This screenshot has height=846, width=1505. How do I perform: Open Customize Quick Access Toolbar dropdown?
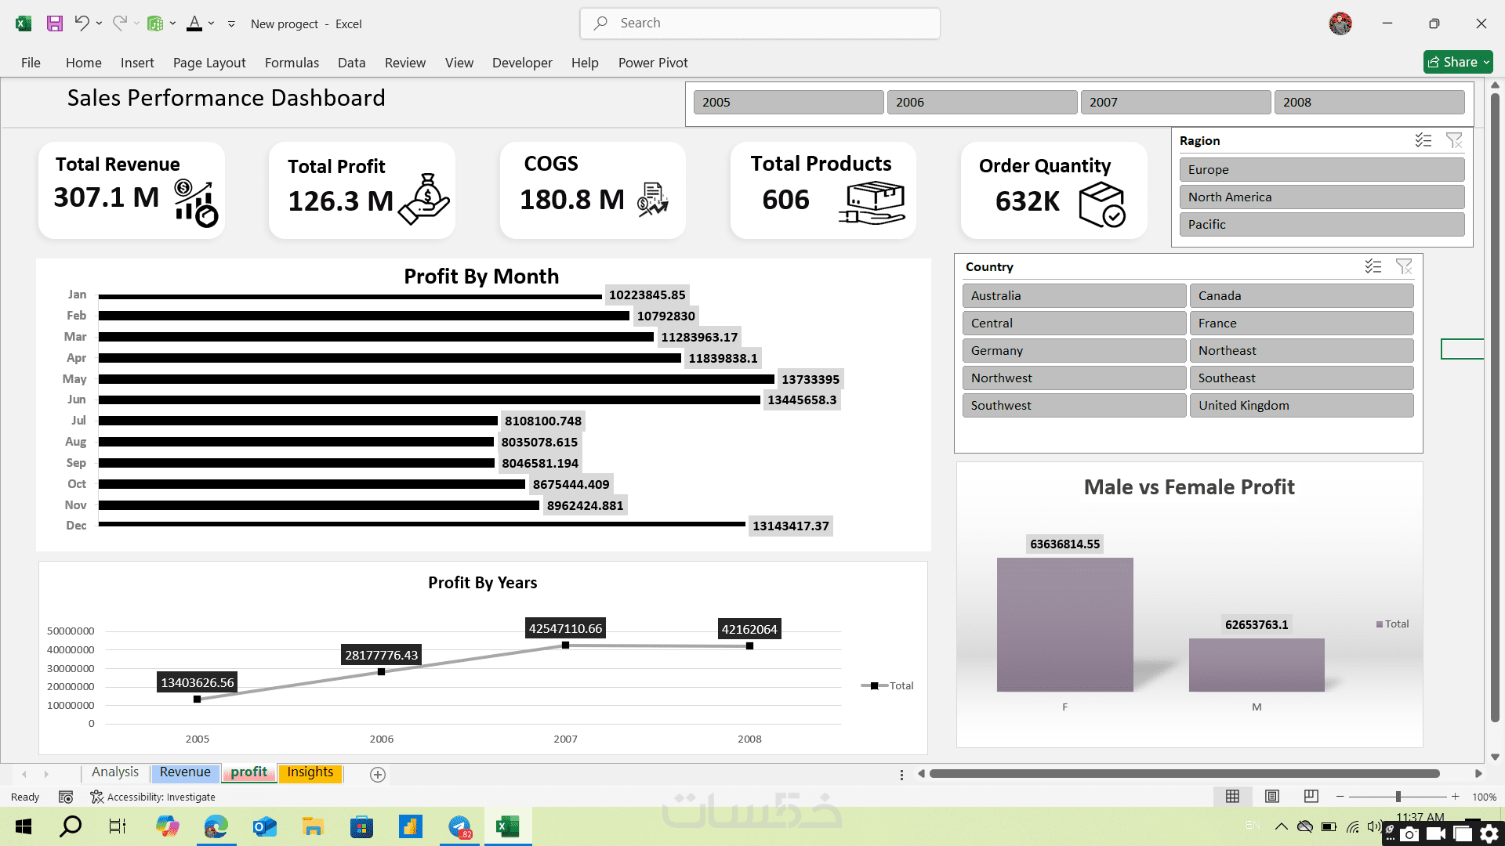(231, 23)
